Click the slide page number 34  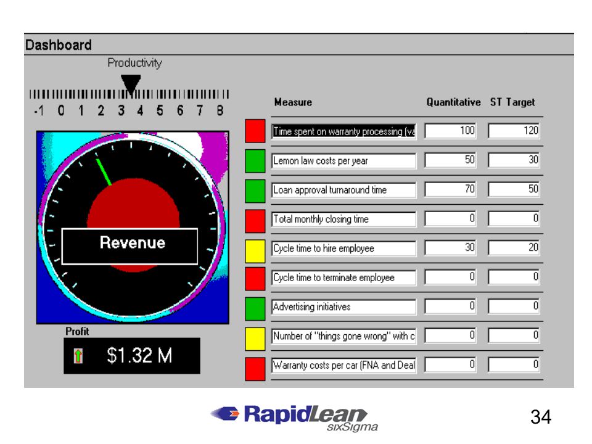coord(541,417)
